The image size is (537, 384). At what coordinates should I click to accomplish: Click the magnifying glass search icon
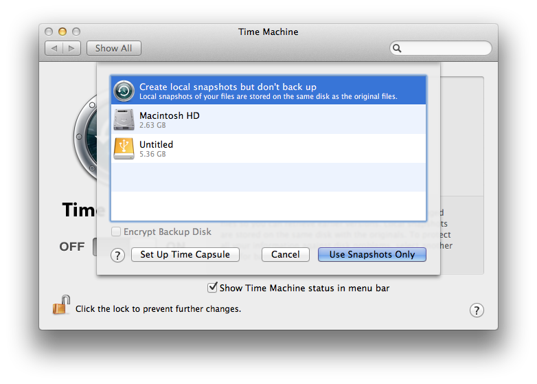(x=397, y=48)
